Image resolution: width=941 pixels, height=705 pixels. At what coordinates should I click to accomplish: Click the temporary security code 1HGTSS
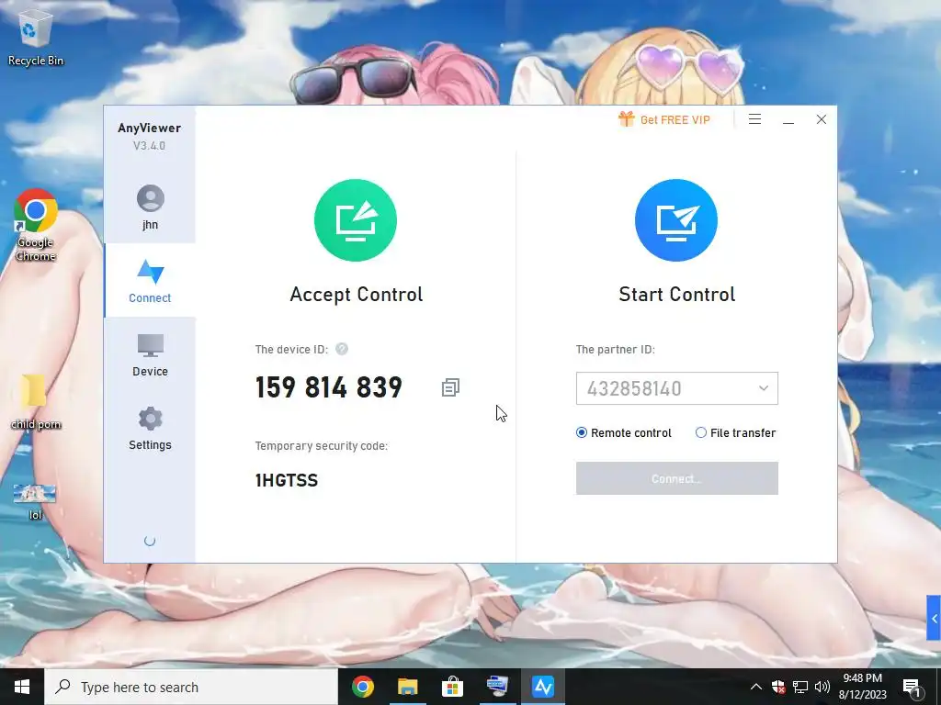287,480
